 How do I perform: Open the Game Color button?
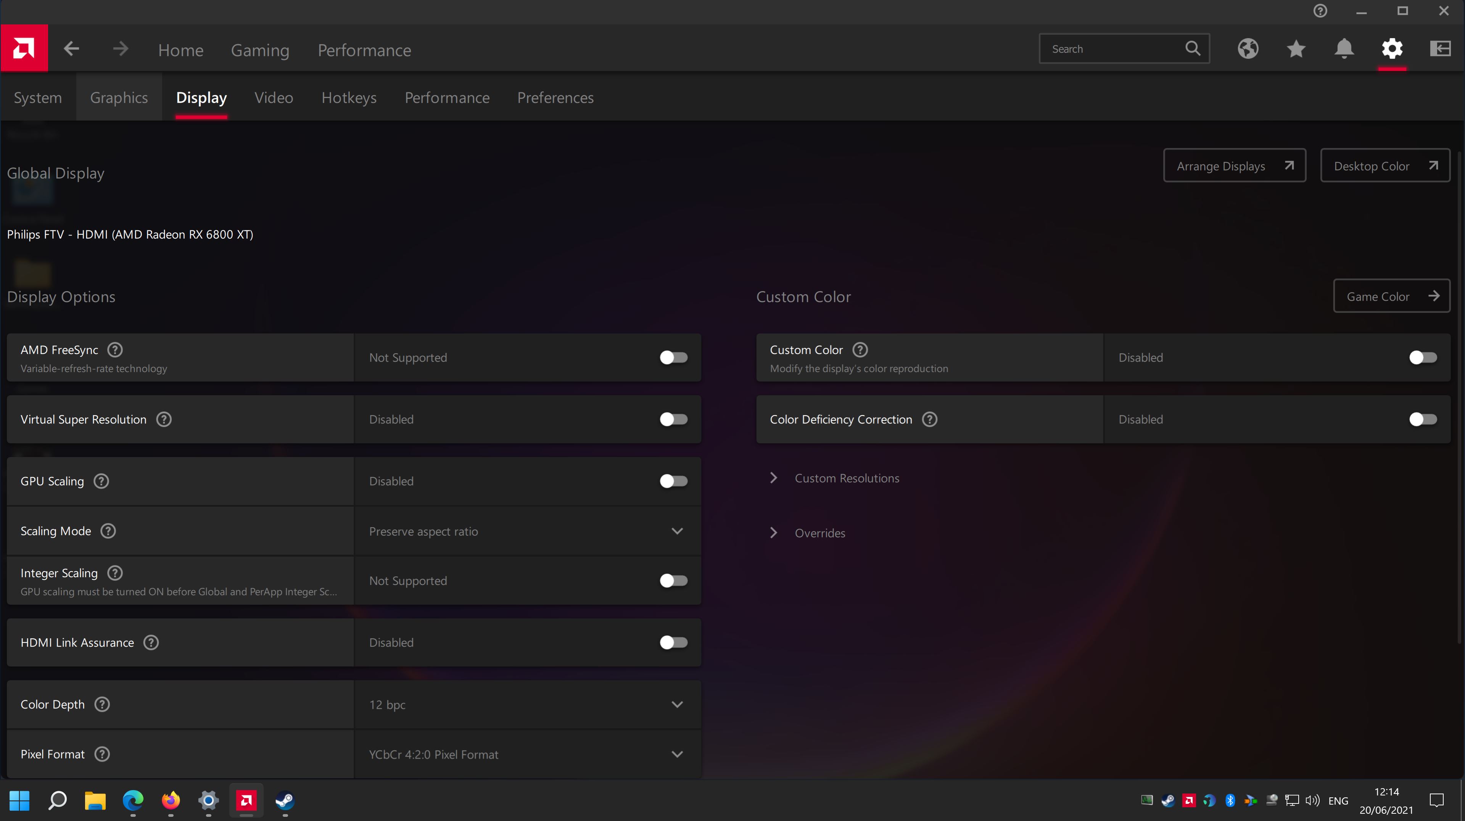coord(1391,296)
